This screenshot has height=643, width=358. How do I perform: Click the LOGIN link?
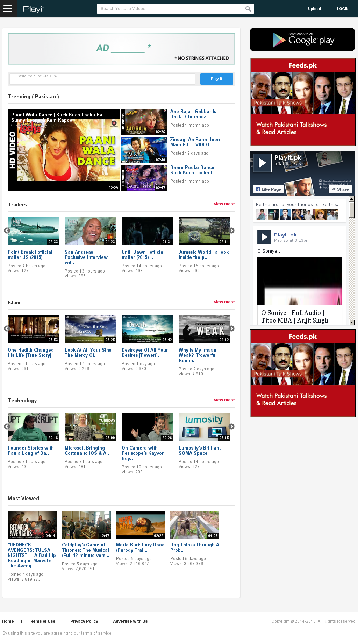point(343,9)
